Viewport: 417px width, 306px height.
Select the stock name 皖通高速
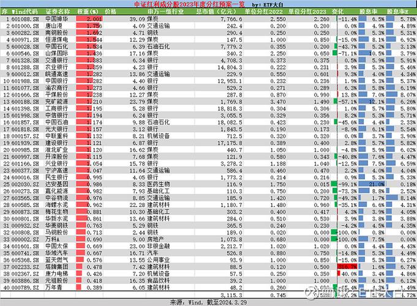click(57, 74)
